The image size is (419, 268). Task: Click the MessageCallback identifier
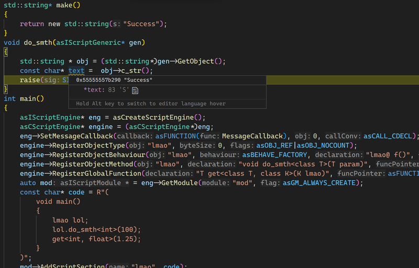click(252, 136)
